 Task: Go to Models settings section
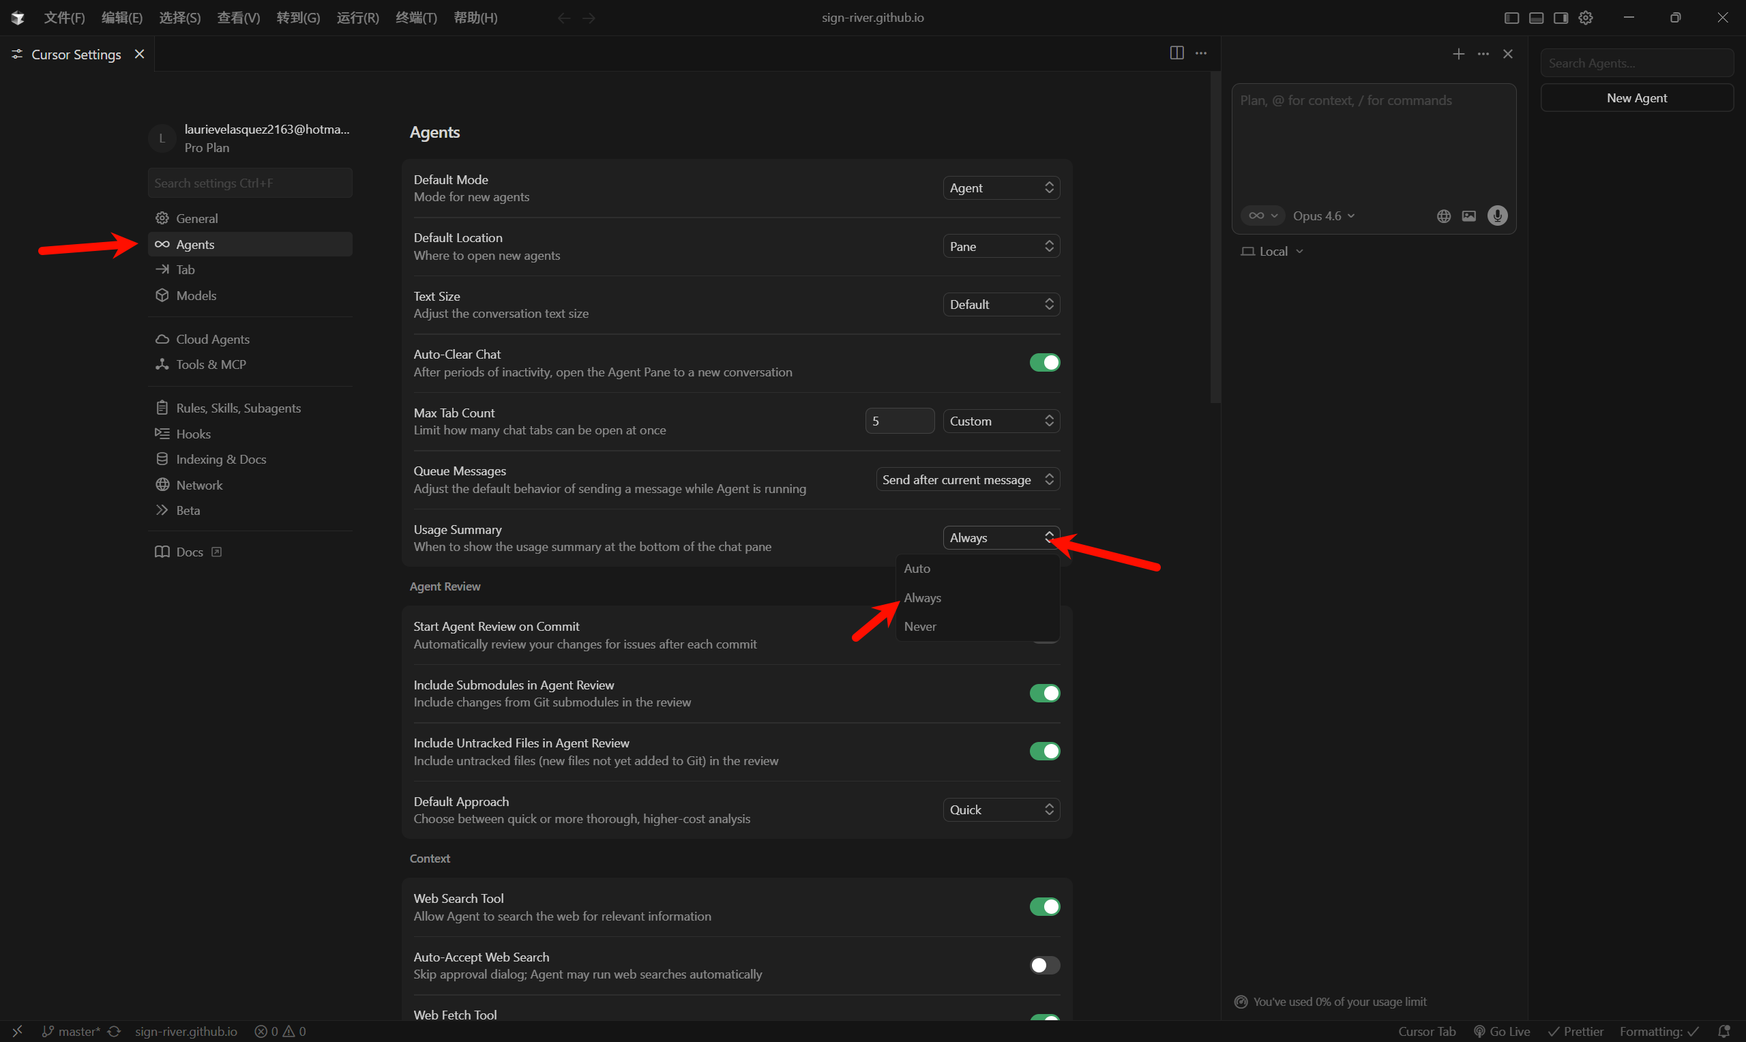[x=250, y=295]
